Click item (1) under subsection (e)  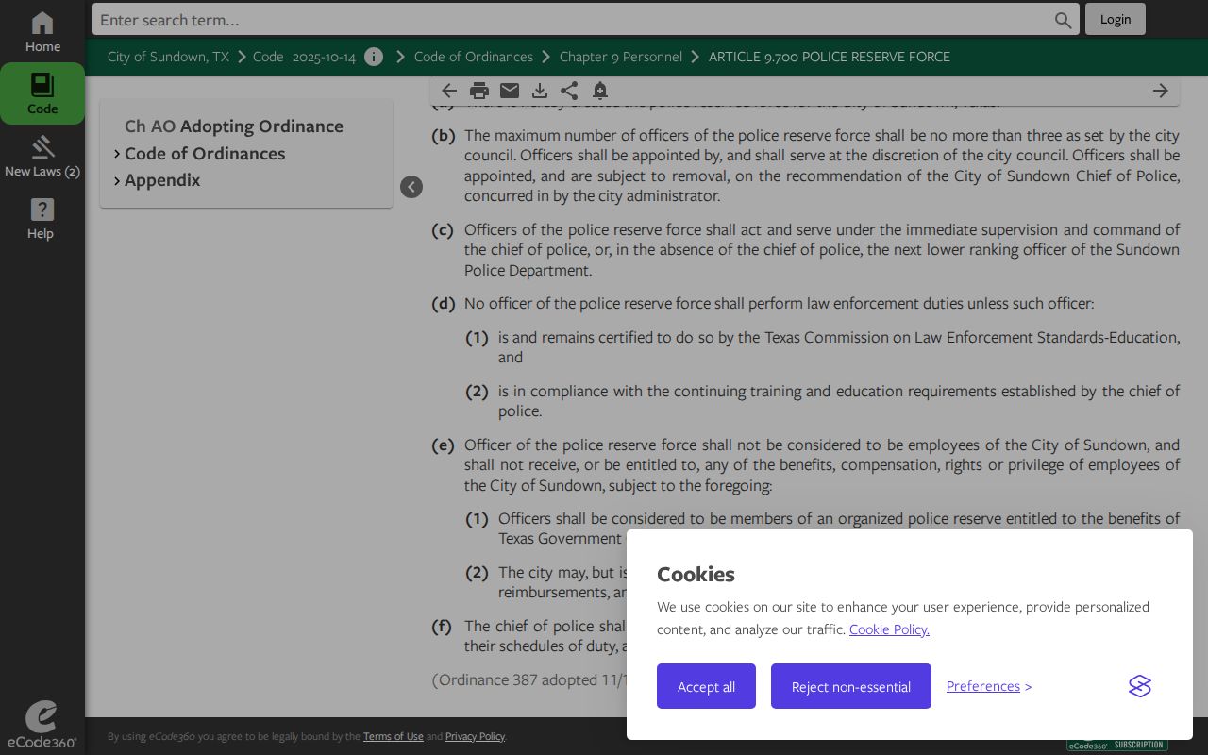point(478,519)
